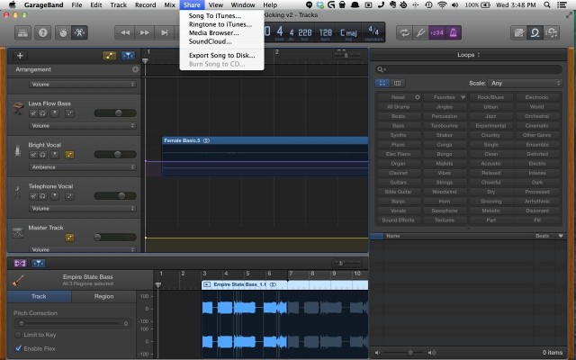
Task: Click the Add Track plus button
Action: point(21,56)
